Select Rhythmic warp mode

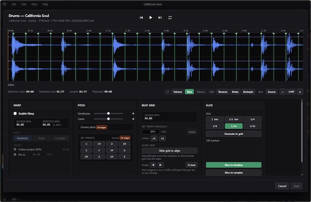[23, 138]
